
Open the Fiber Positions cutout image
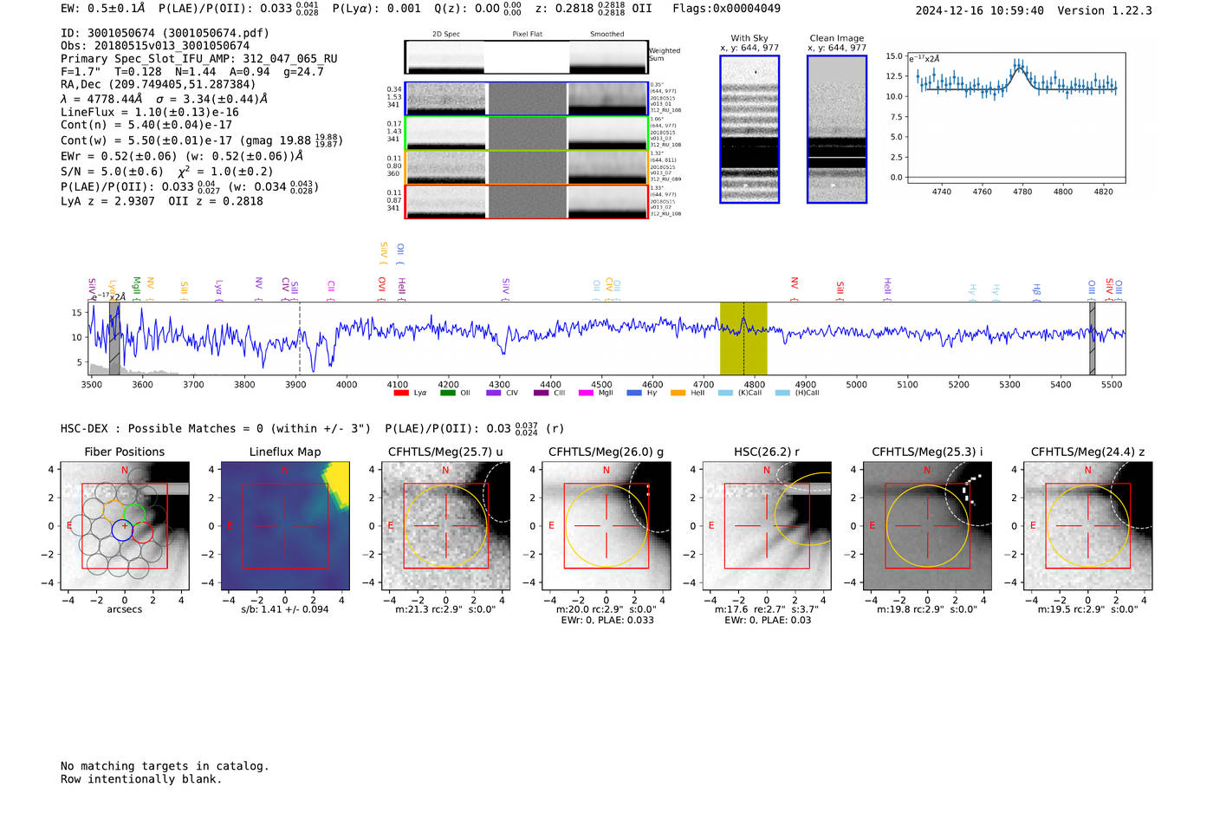click(x=125, y=525)
